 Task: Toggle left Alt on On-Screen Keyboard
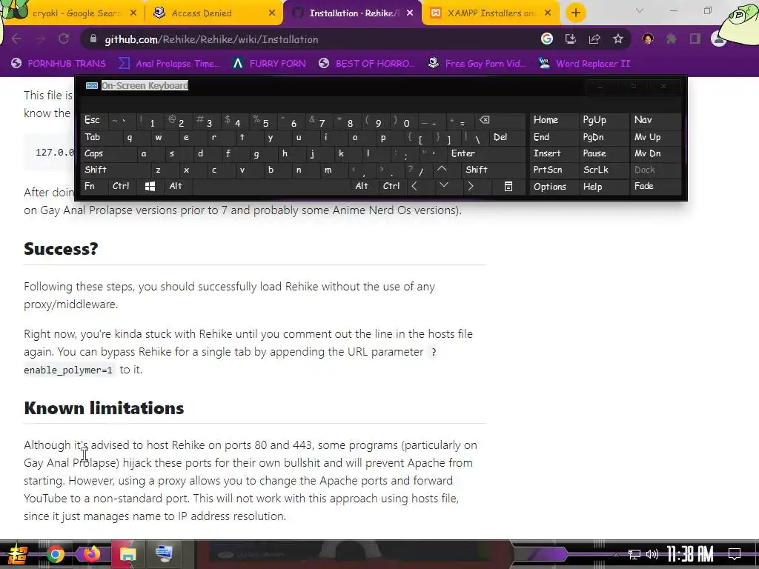(179, 186)
